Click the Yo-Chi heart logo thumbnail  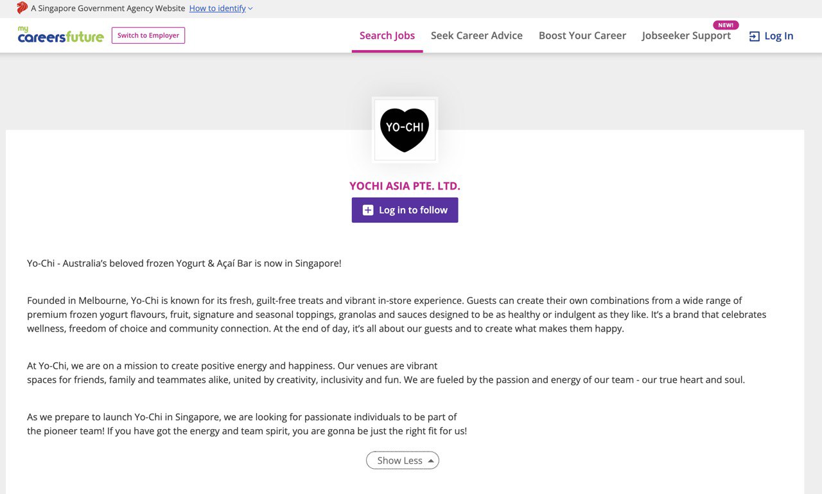[x=405, y=130]
